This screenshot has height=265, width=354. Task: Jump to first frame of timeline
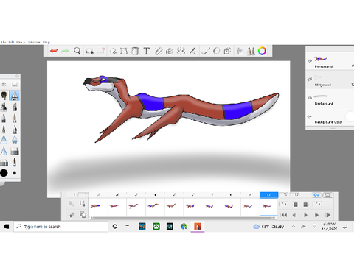coord(284,215)
